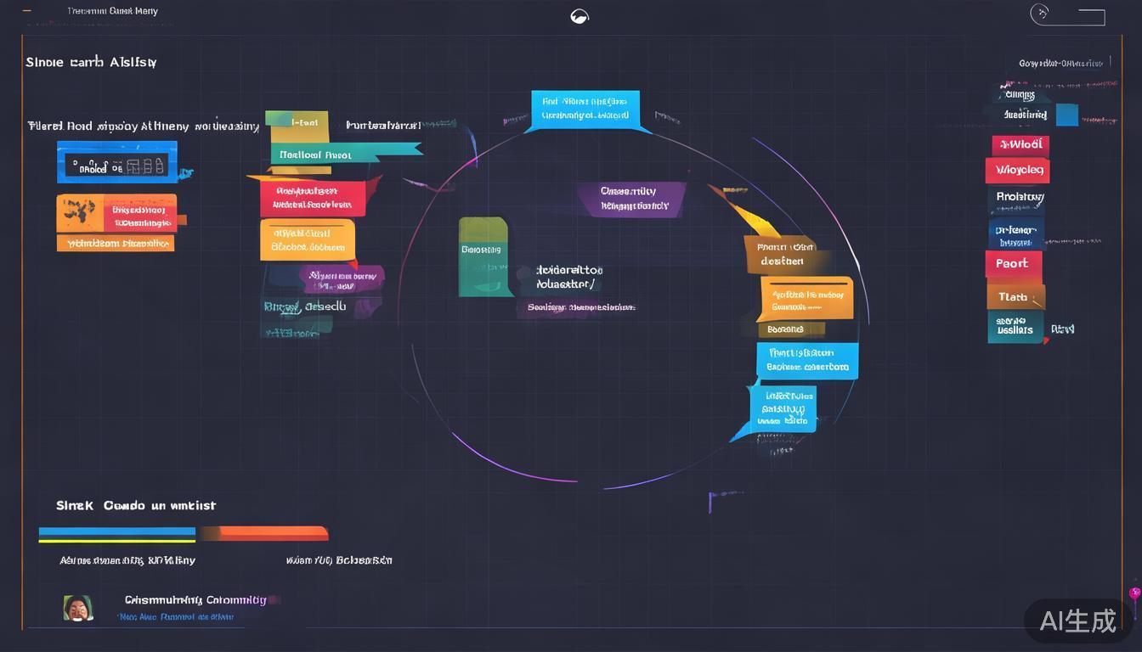Click the teal 'Nealloal Fhreot' ribbon label
The image size is (1142, 652).
point(340,154)
